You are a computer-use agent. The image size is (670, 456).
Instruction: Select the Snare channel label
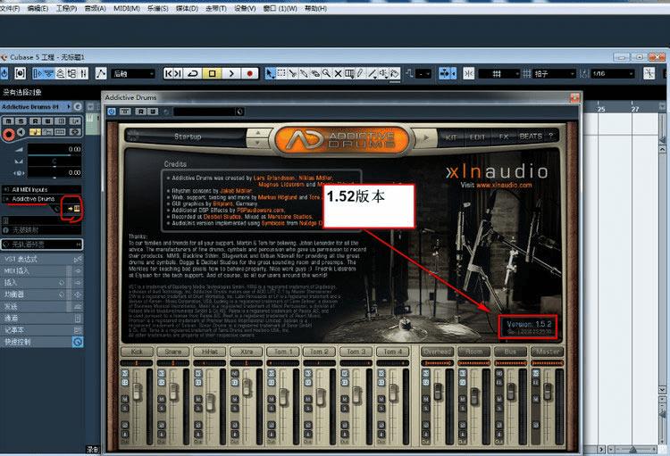[173, 352]
